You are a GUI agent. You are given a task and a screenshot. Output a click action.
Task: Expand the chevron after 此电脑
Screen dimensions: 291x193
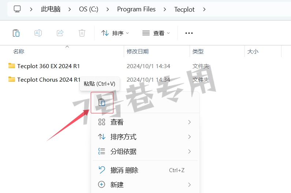70,9
